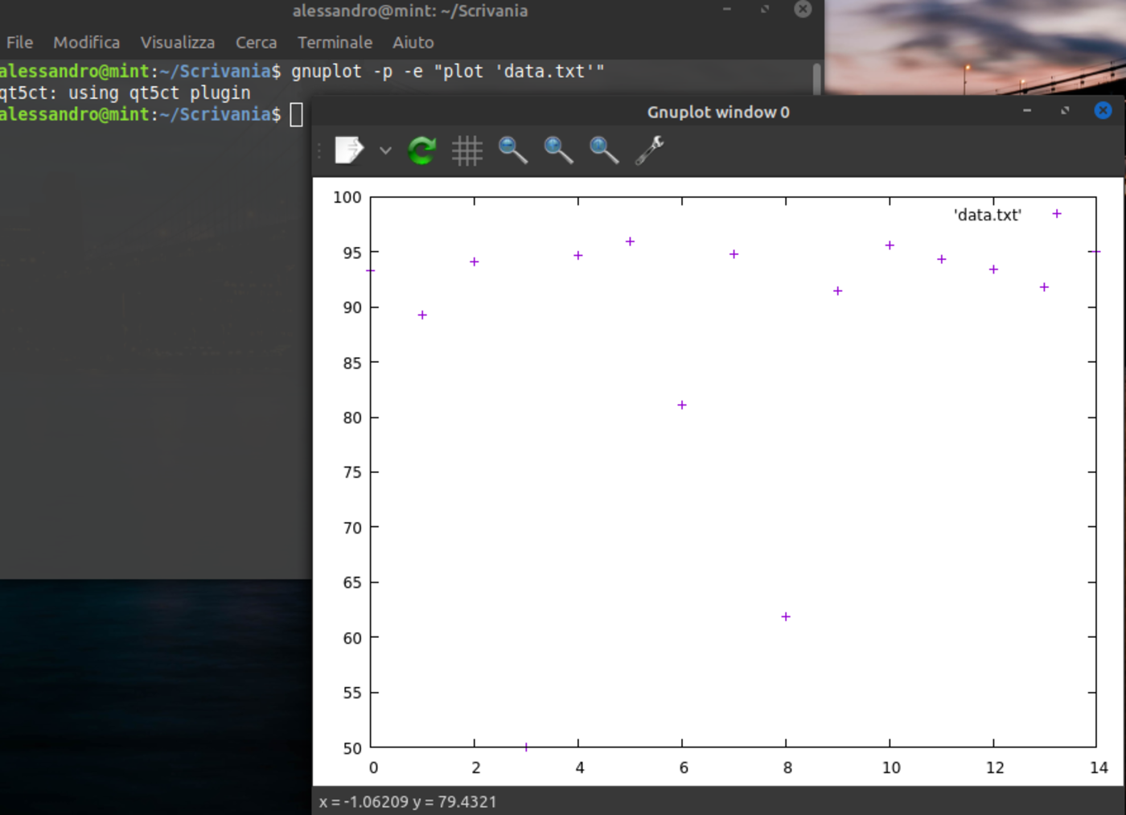Click the green Replot icon

pos(421,150)
